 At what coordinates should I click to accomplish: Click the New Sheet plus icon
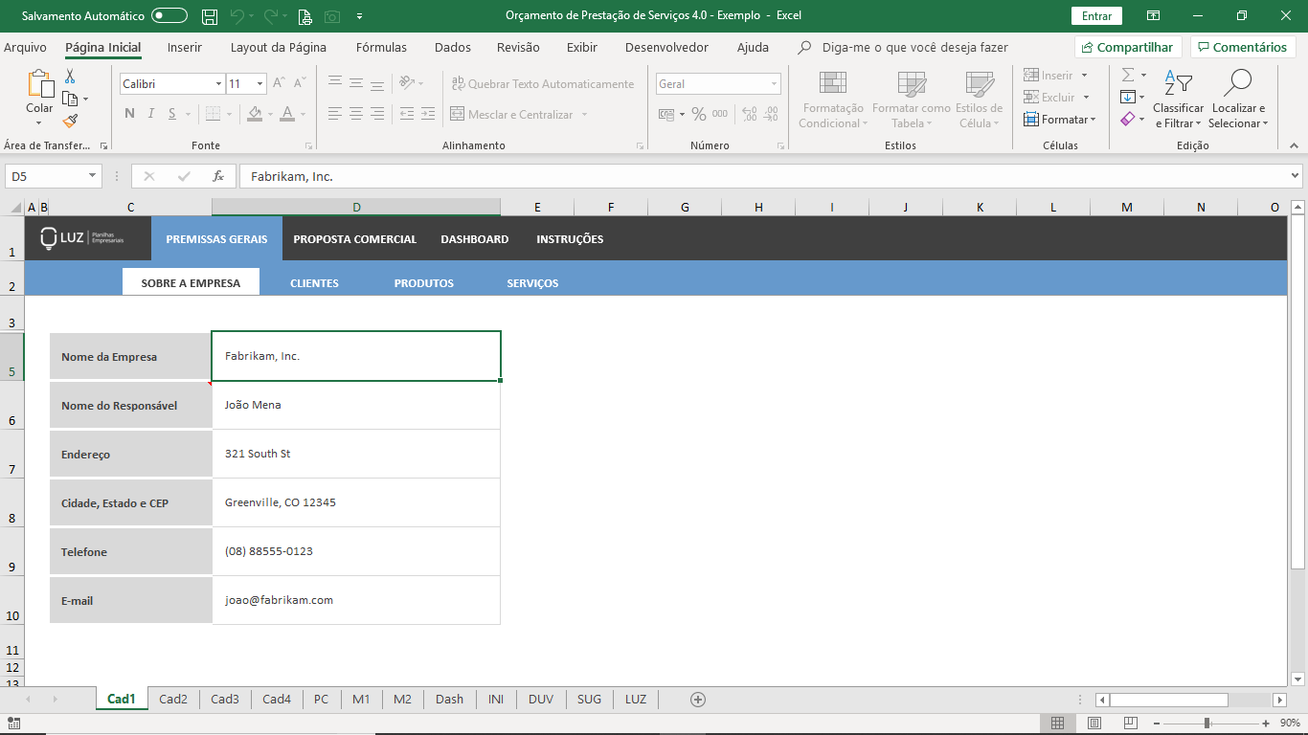tap(698, 700)
